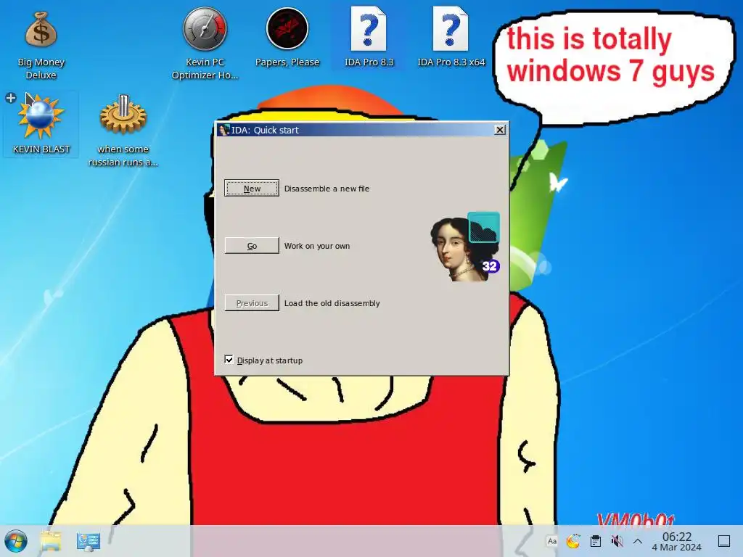Click the New button to disassemble a file
743x557 pixels.
click(252, 188)
